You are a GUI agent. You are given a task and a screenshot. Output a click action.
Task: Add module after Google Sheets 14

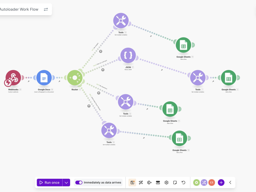point(193,45)
